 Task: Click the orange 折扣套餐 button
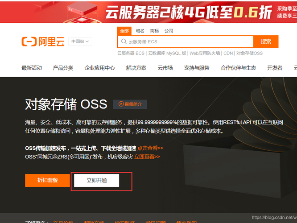(x=47, y=180)
